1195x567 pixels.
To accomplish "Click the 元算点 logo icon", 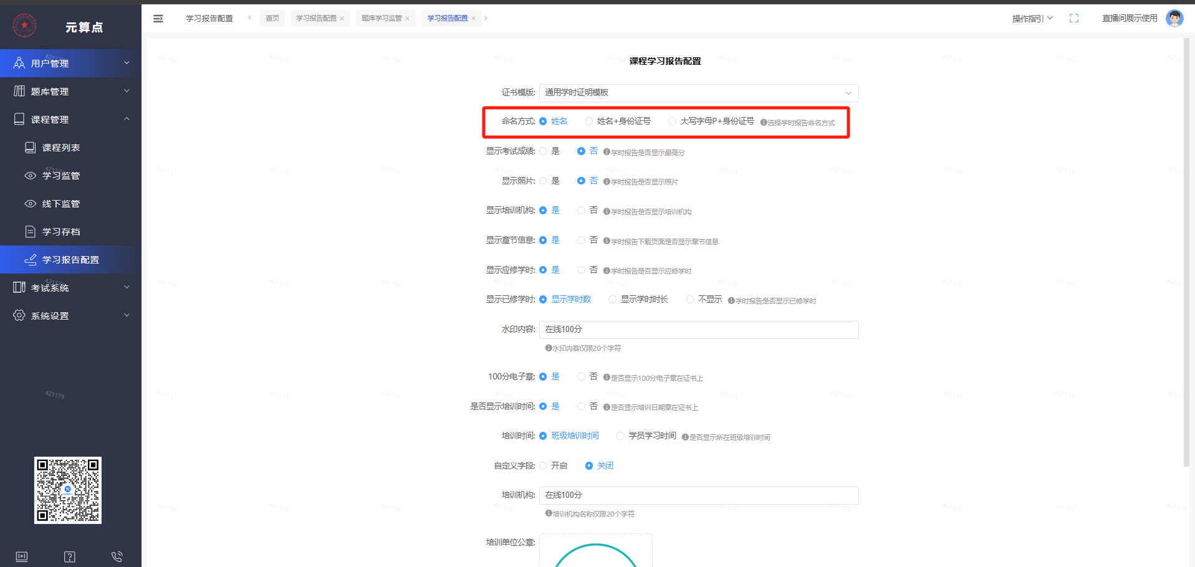I will pos(24,26).
